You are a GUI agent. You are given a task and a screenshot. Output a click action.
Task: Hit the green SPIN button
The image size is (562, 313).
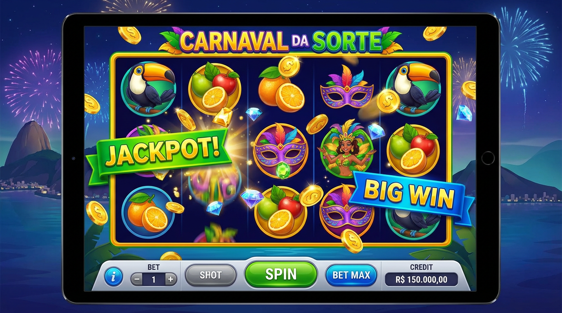[x=281, y=274]
